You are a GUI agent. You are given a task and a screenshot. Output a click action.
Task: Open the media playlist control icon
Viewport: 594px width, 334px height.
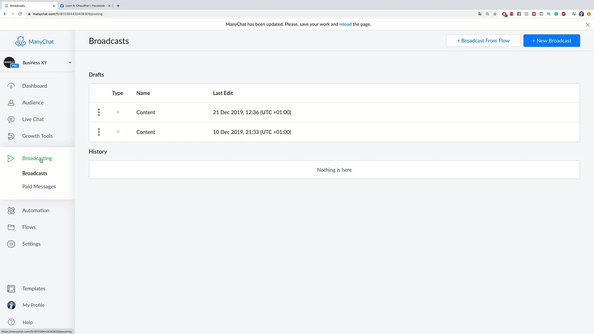574,14
